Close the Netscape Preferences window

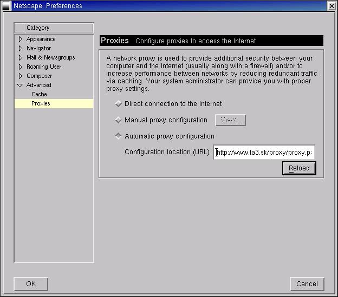331,6
